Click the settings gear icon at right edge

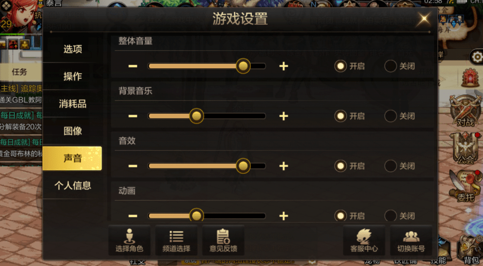tap(477, 57)
